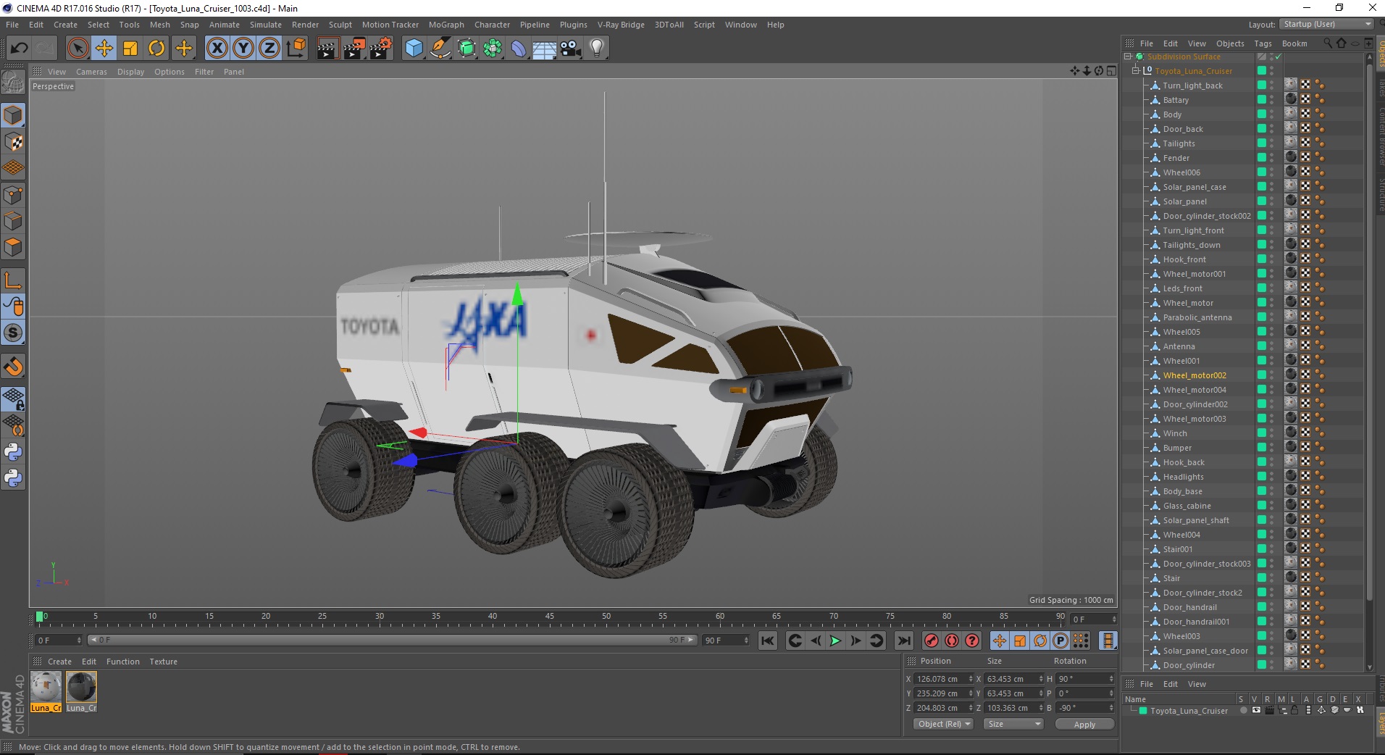Select Wheel_motor002 in Object Manager

[1194, 375]
